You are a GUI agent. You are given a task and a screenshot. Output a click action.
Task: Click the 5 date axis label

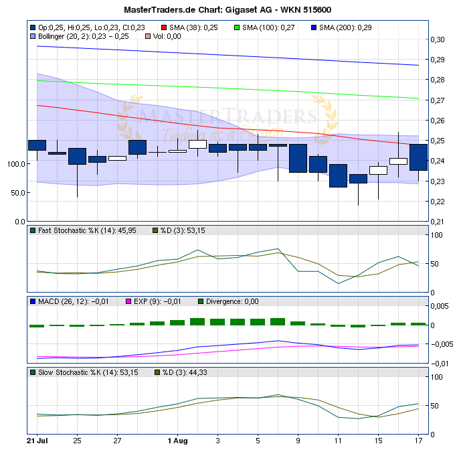[x=258, y=441]
